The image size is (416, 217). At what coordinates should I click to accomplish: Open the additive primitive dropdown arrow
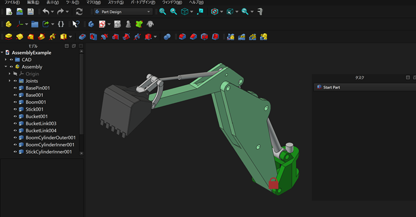[x=70, y=36]
